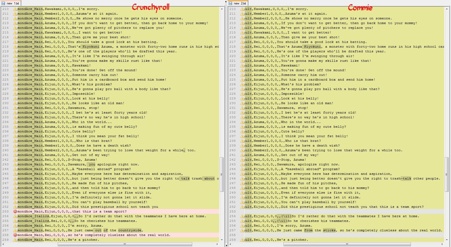Viewport: 451px width, 247px height.
Task: Click line number 253 in new 1.txt
Action: pyautogui.click(x=6, y=211)
